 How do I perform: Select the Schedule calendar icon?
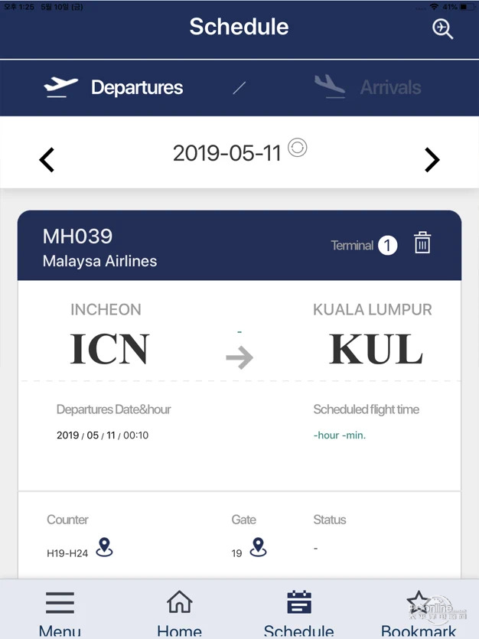[x=299, y=602]
